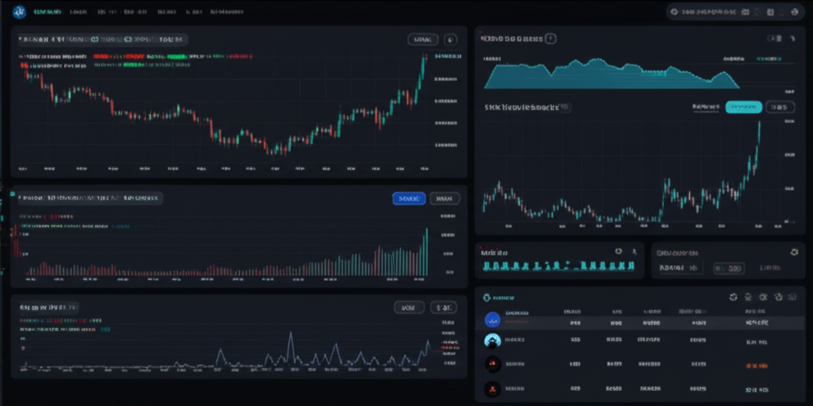The height and width of the screenshot is (406, 813).
Task: Click the last dim icon in the table panel toolbar
Action: coord(792,297)
